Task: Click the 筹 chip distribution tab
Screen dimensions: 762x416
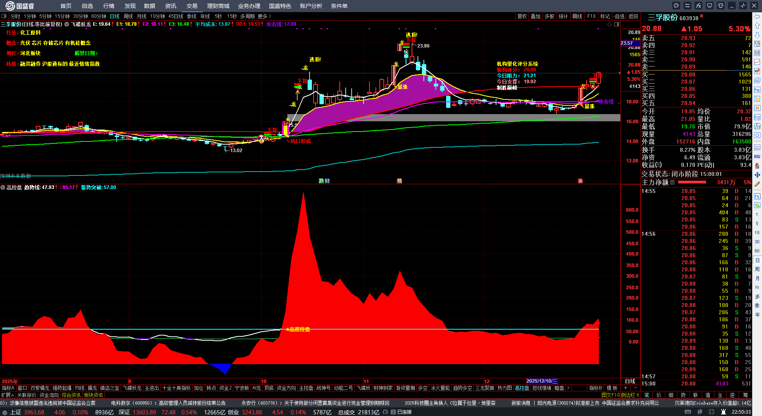Action: [745, 395]
